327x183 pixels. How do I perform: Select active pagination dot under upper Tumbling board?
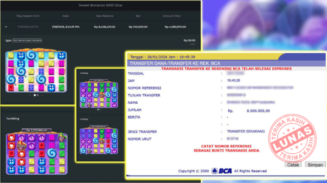[98, 109]
